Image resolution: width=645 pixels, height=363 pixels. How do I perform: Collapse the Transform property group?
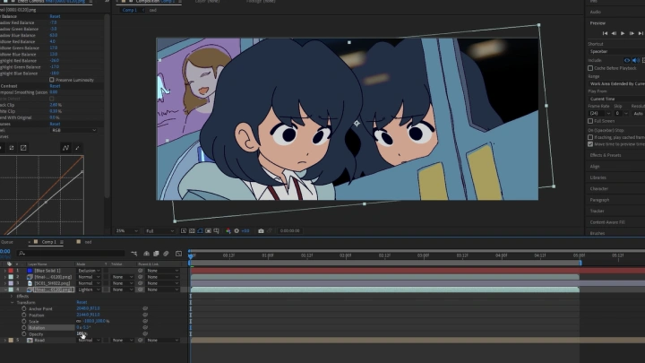[12, 302]
